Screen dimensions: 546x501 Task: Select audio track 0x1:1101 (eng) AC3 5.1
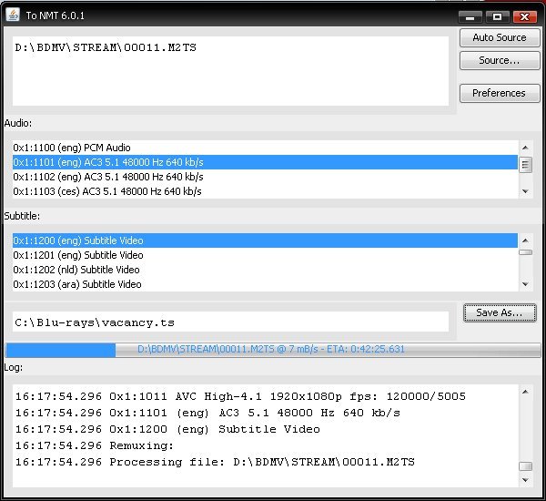point(265,162)
